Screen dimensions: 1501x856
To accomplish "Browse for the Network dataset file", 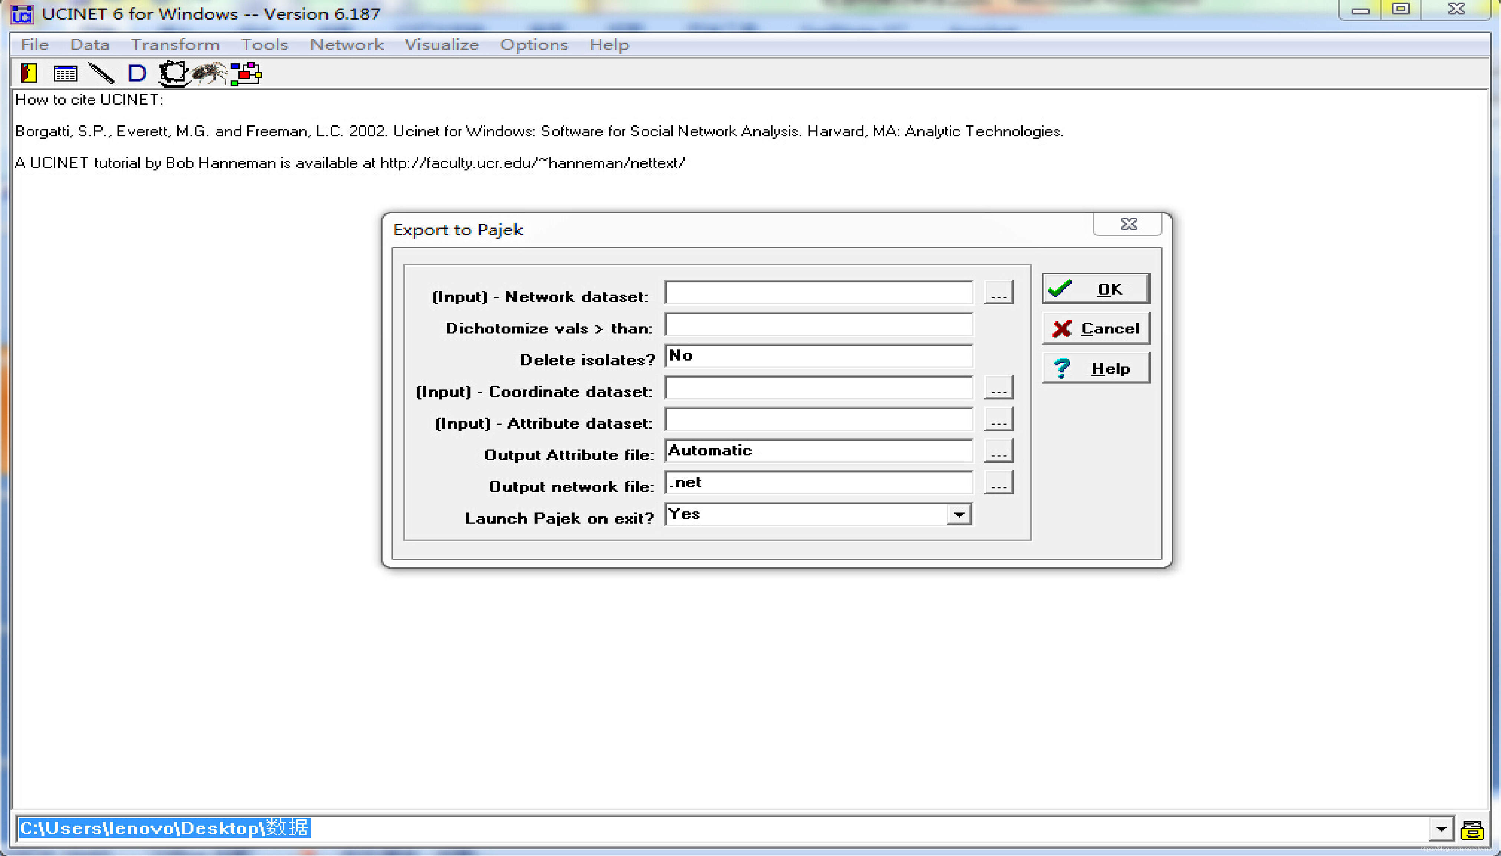I will tap(999, 293).
